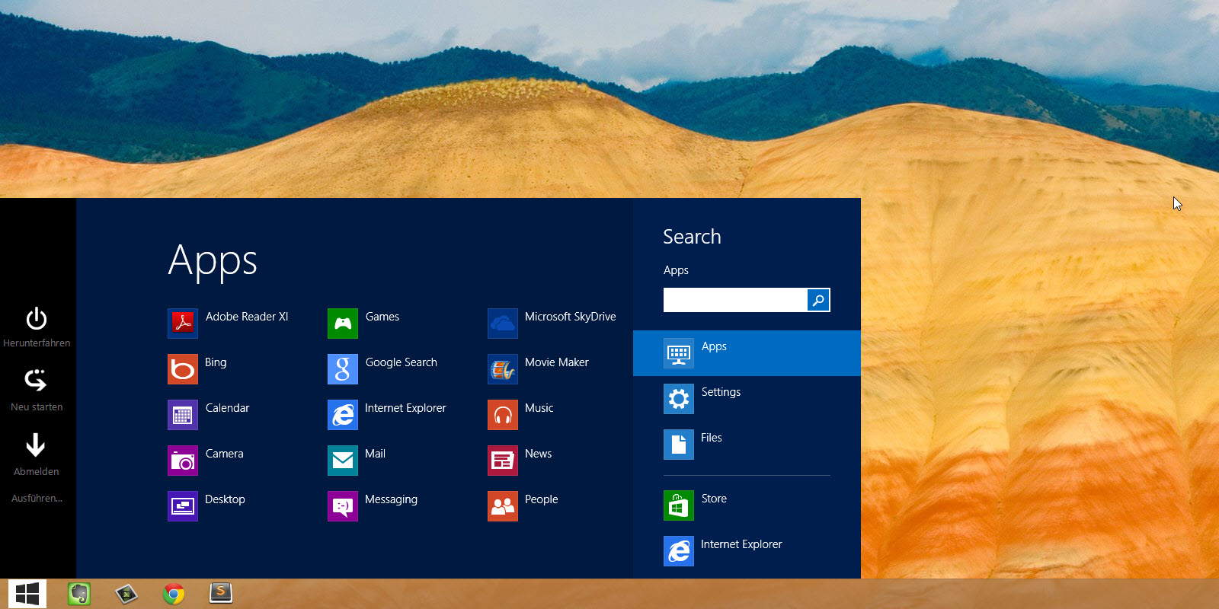Click the Adobe Reader XI label
This screenshot has height=609, width=1219.
pos(247,317)
